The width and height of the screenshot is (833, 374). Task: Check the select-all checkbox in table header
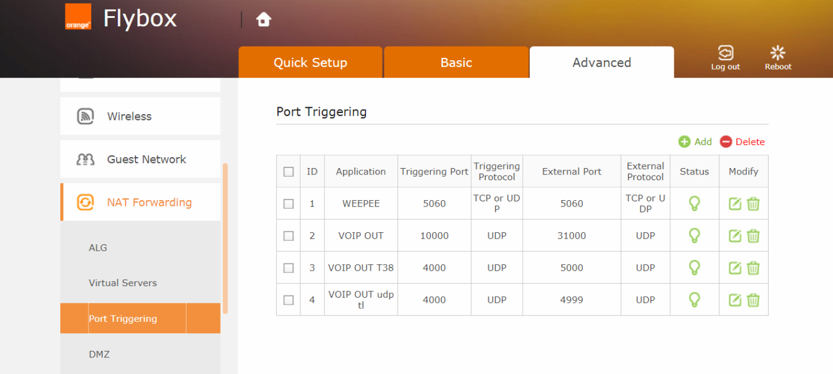288,172
